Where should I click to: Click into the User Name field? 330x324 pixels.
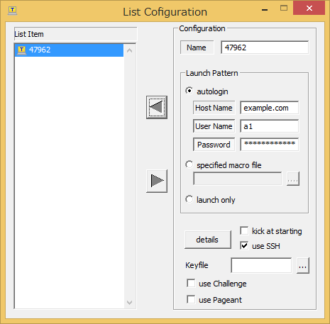pos(269,126)
